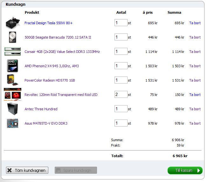Click the PowerColor Radeon graphics card image
The image size is (208, 182).
coord(13,80)
